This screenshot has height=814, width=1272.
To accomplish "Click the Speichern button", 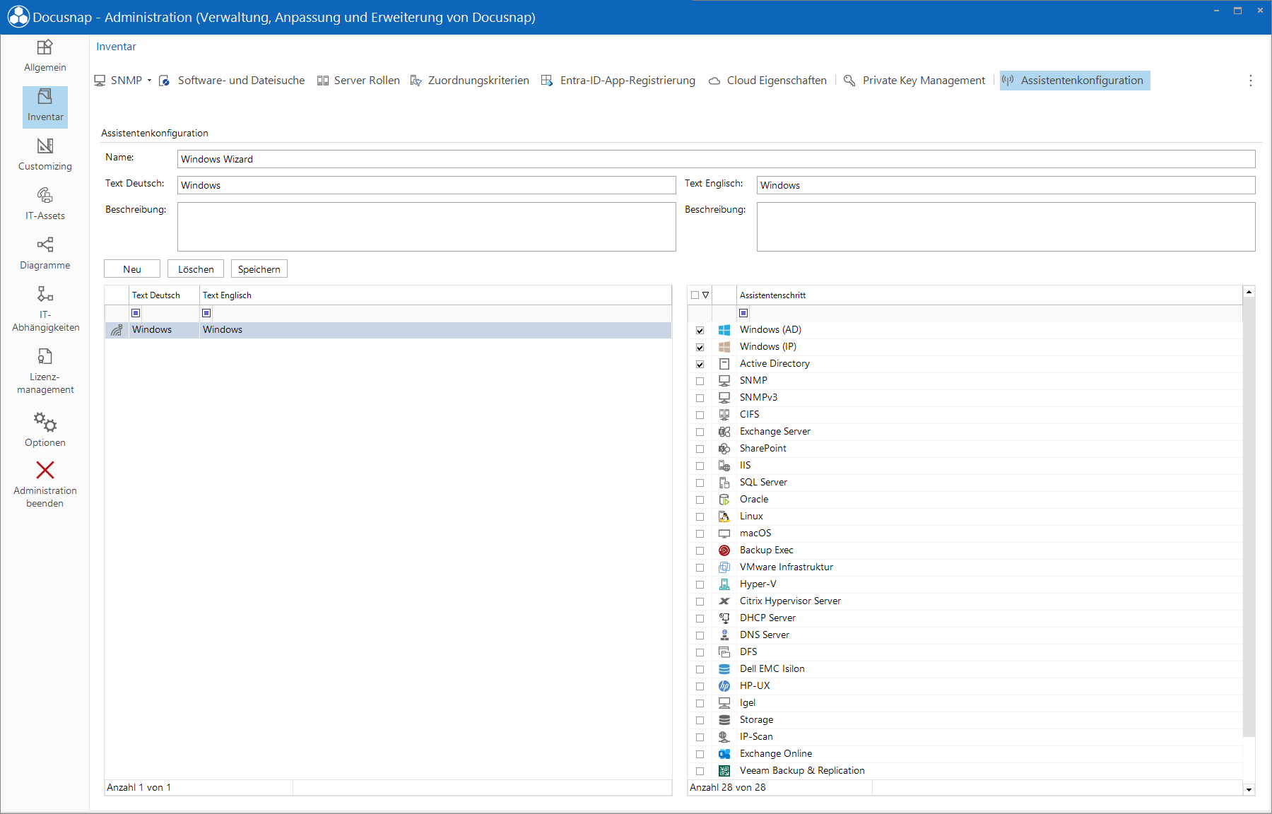I will coord(259,269).
